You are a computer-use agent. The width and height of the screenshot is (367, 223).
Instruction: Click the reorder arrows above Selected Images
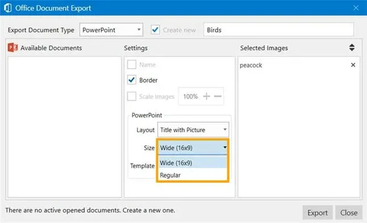(x=352, y=48)
